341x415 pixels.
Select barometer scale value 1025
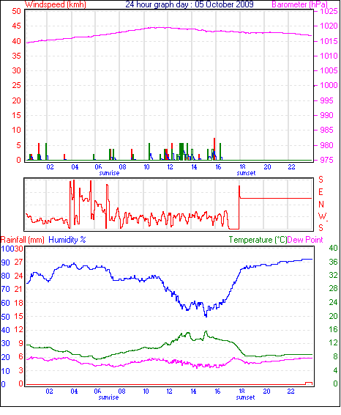click(x=329, y=12)
